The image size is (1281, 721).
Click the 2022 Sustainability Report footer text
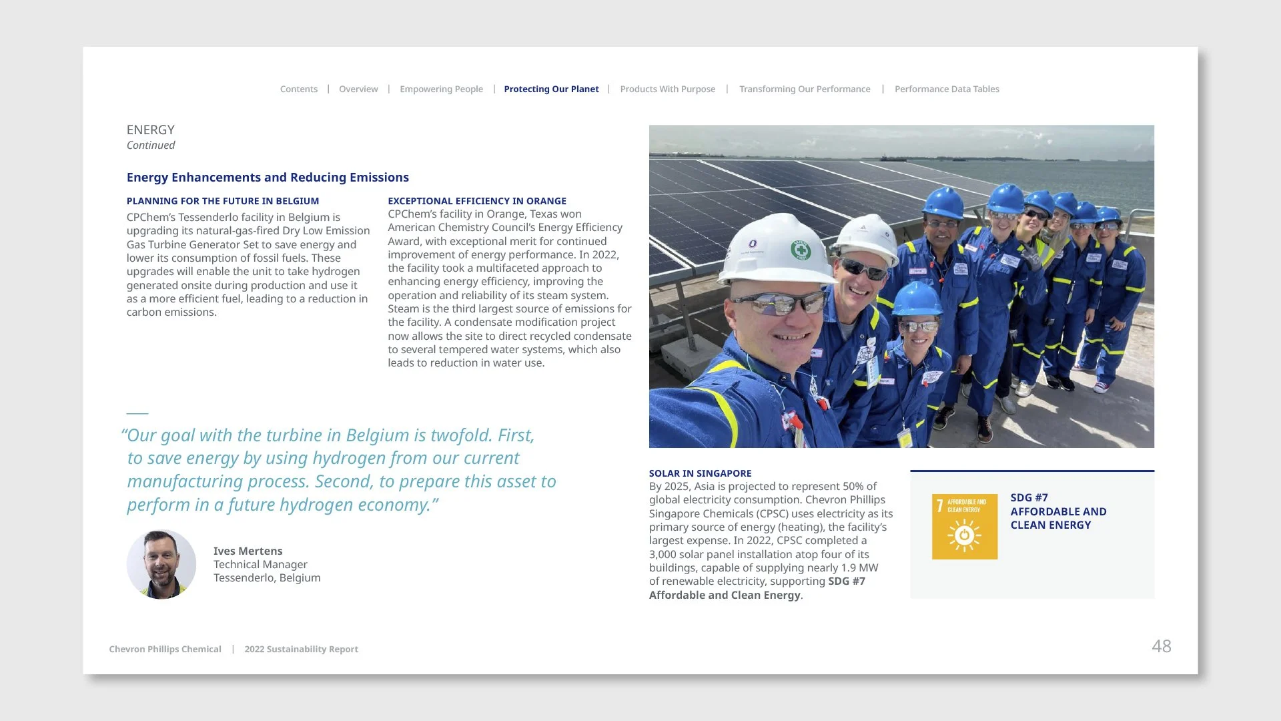pyautogui.click(x=301, y=649)
